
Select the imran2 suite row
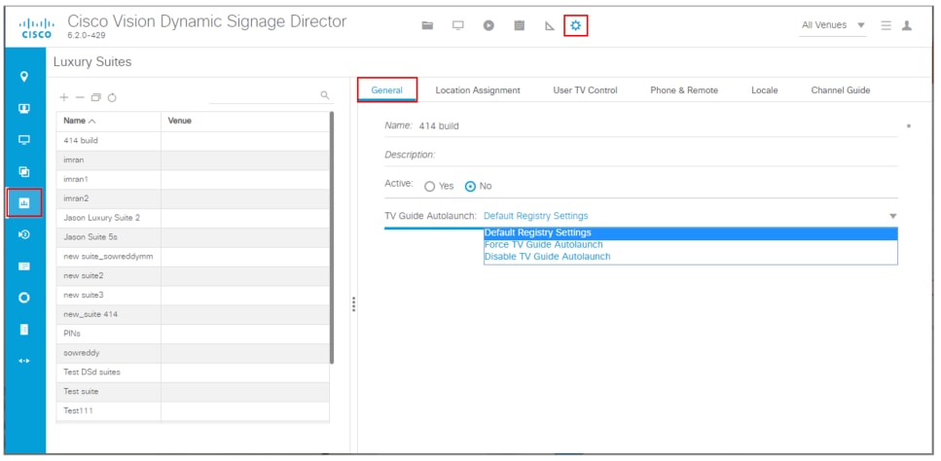(x=193, y=198)
